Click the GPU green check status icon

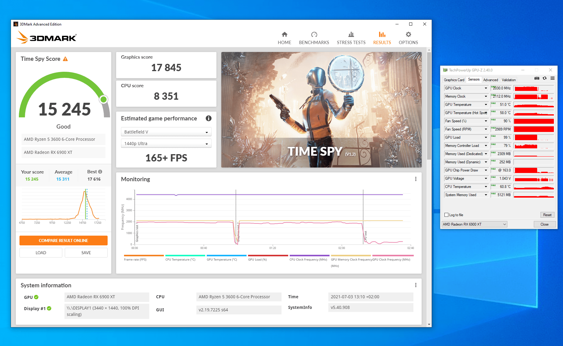coord(36,297)
